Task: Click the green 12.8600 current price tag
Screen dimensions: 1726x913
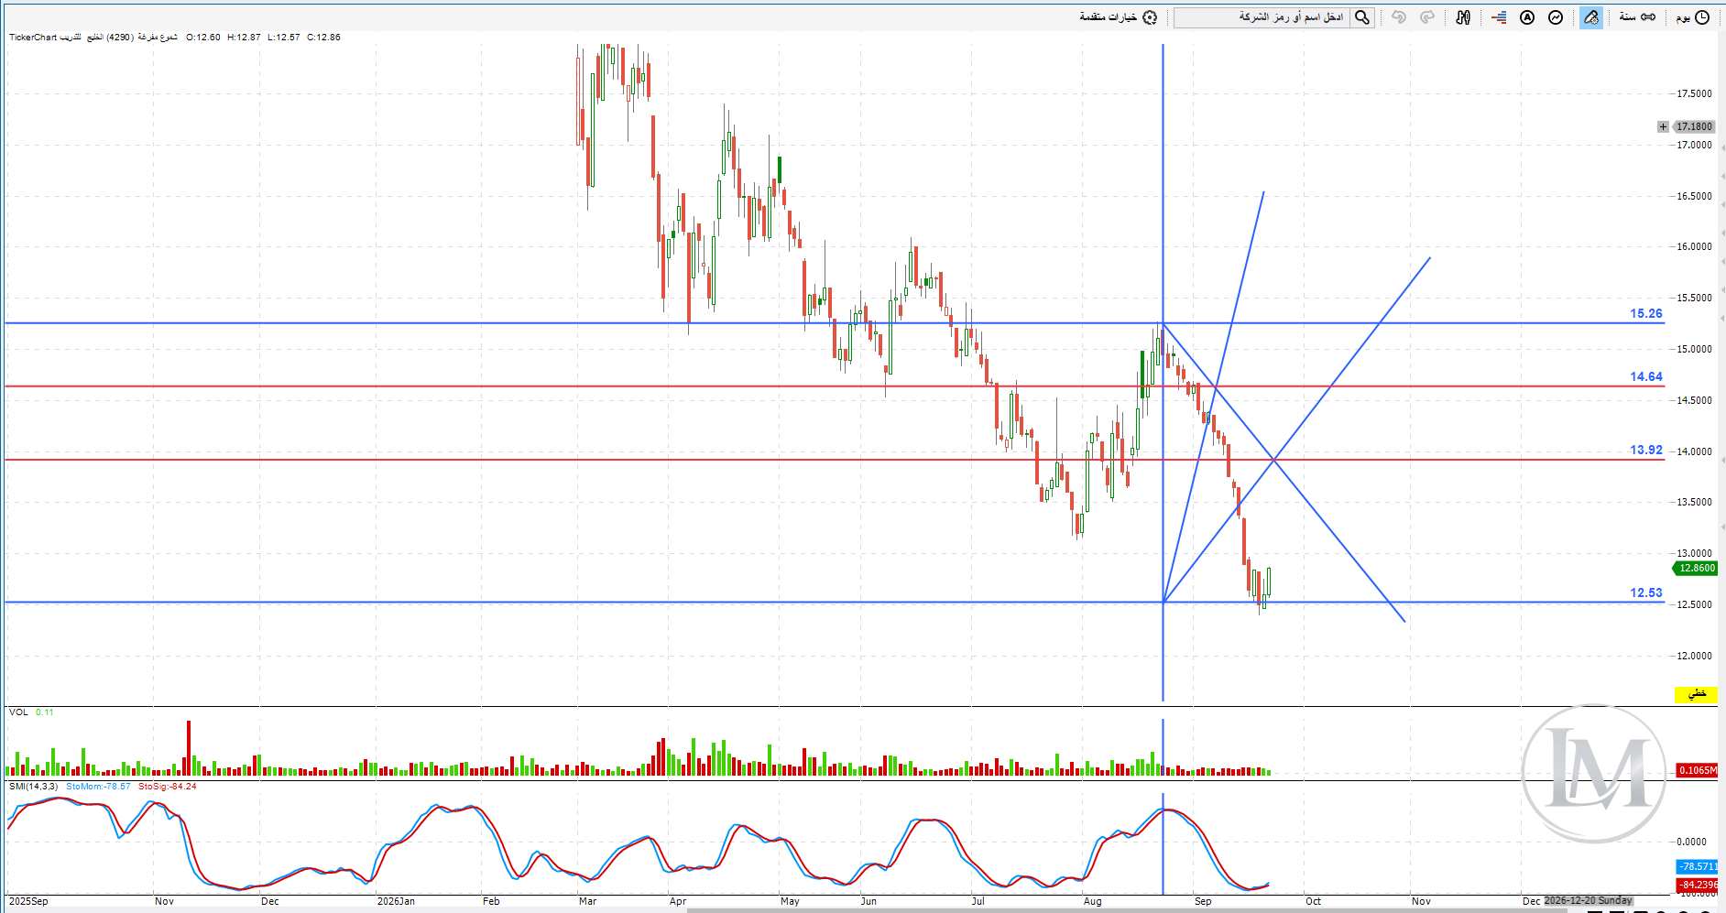Action: click(x=1696, y=568)
